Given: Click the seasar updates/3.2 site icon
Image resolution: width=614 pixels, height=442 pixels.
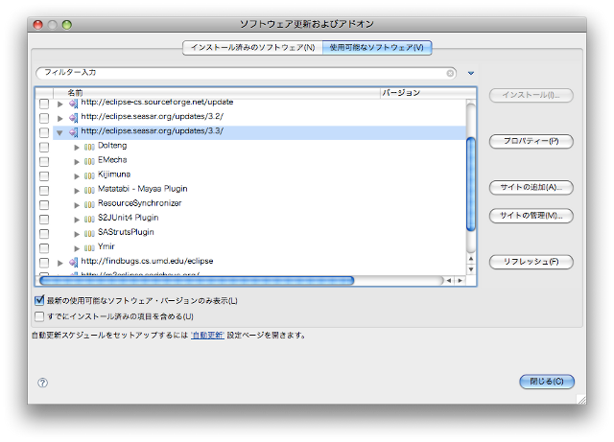Looking at the screenshot, I should (73, 117).
